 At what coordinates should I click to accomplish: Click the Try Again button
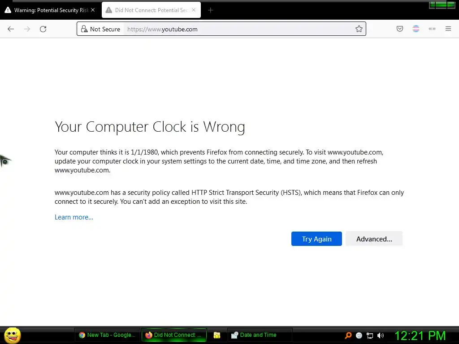(x=316, y=239)
